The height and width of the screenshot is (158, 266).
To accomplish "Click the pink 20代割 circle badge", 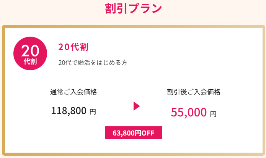I will pos(30,53).
